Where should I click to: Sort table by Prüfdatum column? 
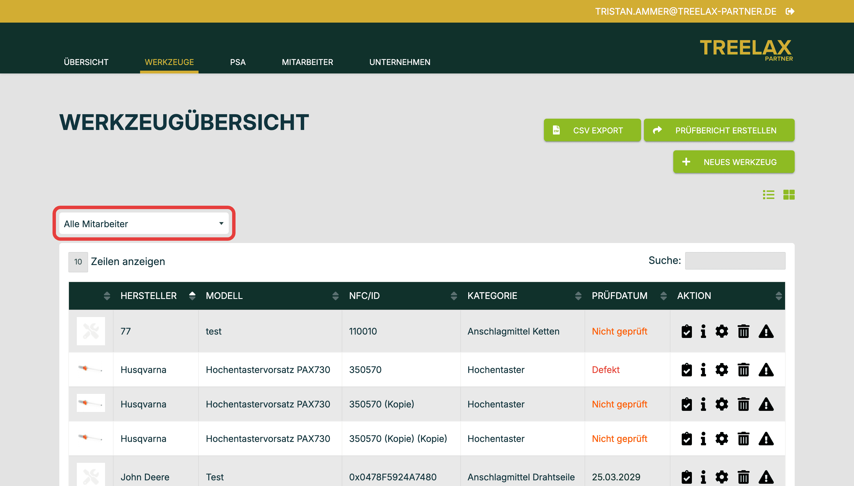click(627, 296)
